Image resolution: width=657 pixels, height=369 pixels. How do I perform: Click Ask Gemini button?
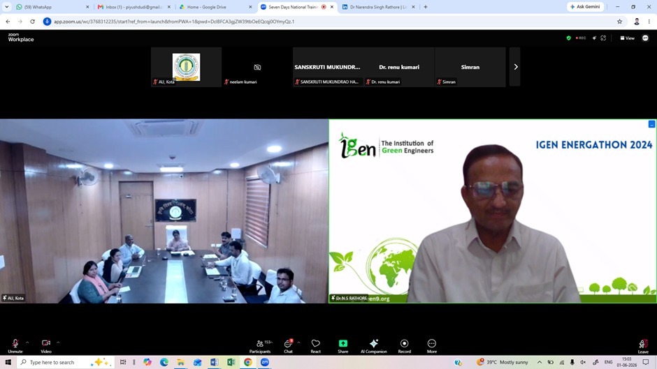(585, 7)
